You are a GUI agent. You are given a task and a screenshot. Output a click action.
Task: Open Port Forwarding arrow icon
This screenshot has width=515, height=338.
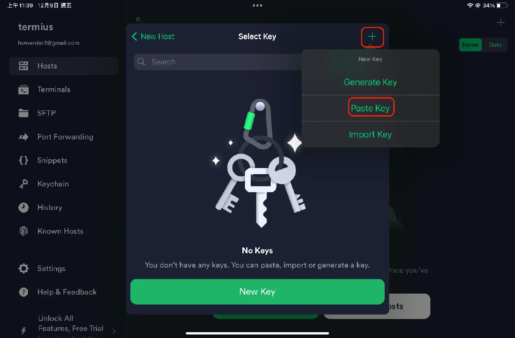[x=23, y=137]
